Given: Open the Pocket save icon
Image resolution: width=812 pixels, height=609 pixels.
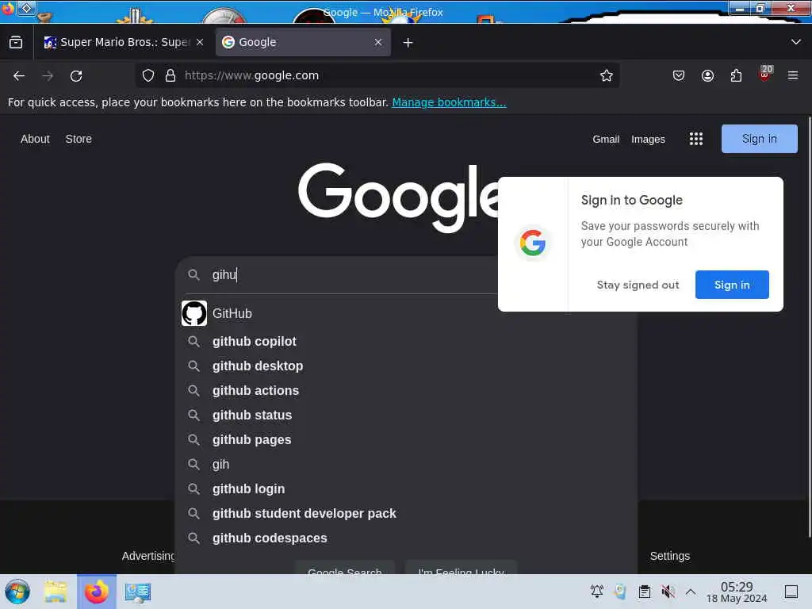Looking at the screenshot, I should (679, 75).
